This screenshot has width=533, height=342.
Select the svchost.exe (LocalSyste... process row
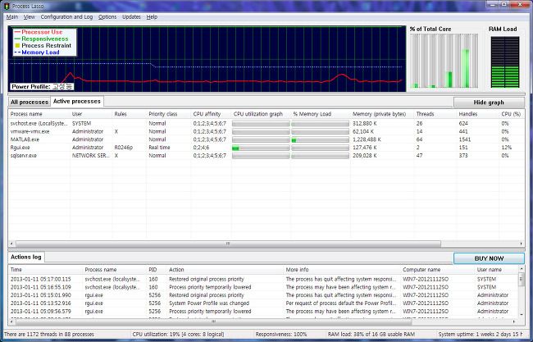(266, 123)
